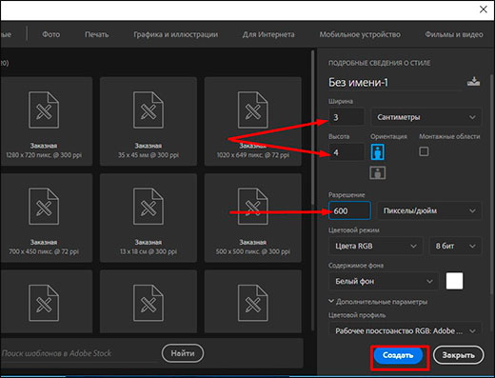The width and height of the screenshot is (495, 378).
Task: Click the white background color swatch
Action: point(454,281)
